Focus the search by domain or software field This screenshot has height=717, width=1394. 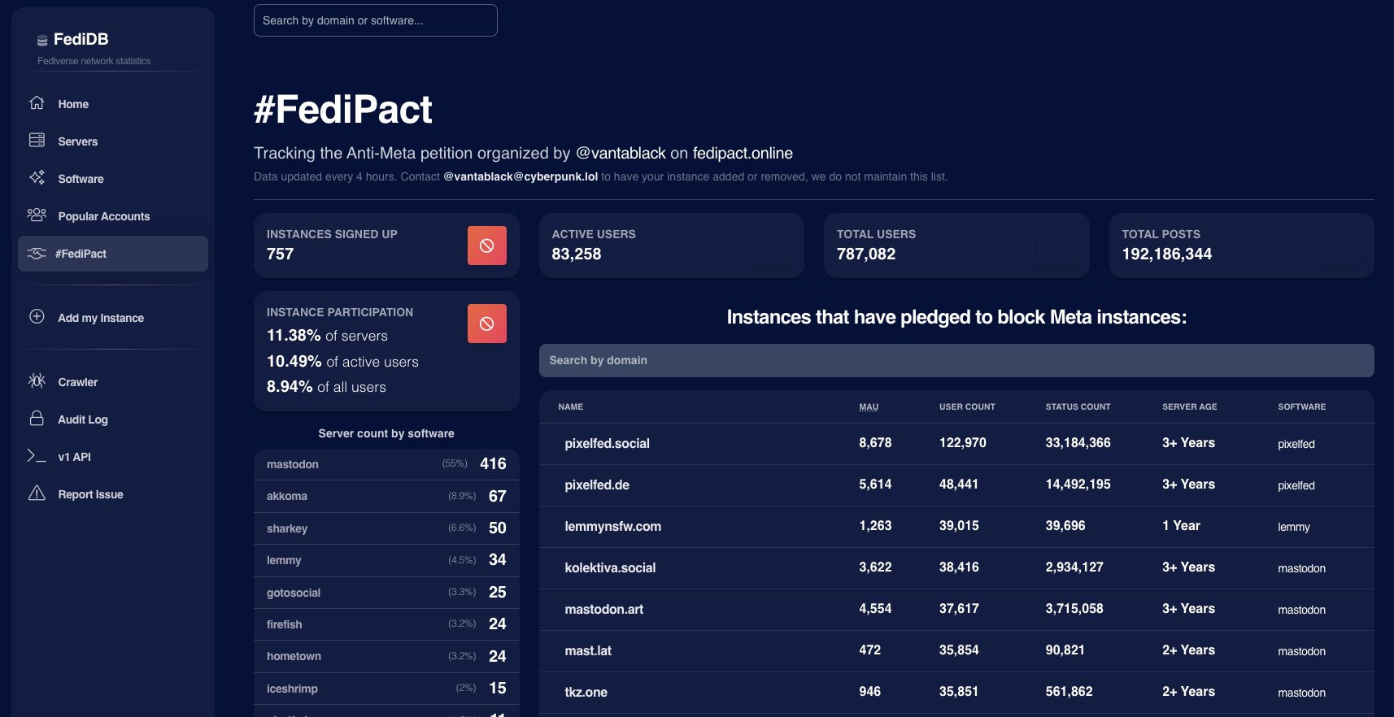click(x=376, y=20)
